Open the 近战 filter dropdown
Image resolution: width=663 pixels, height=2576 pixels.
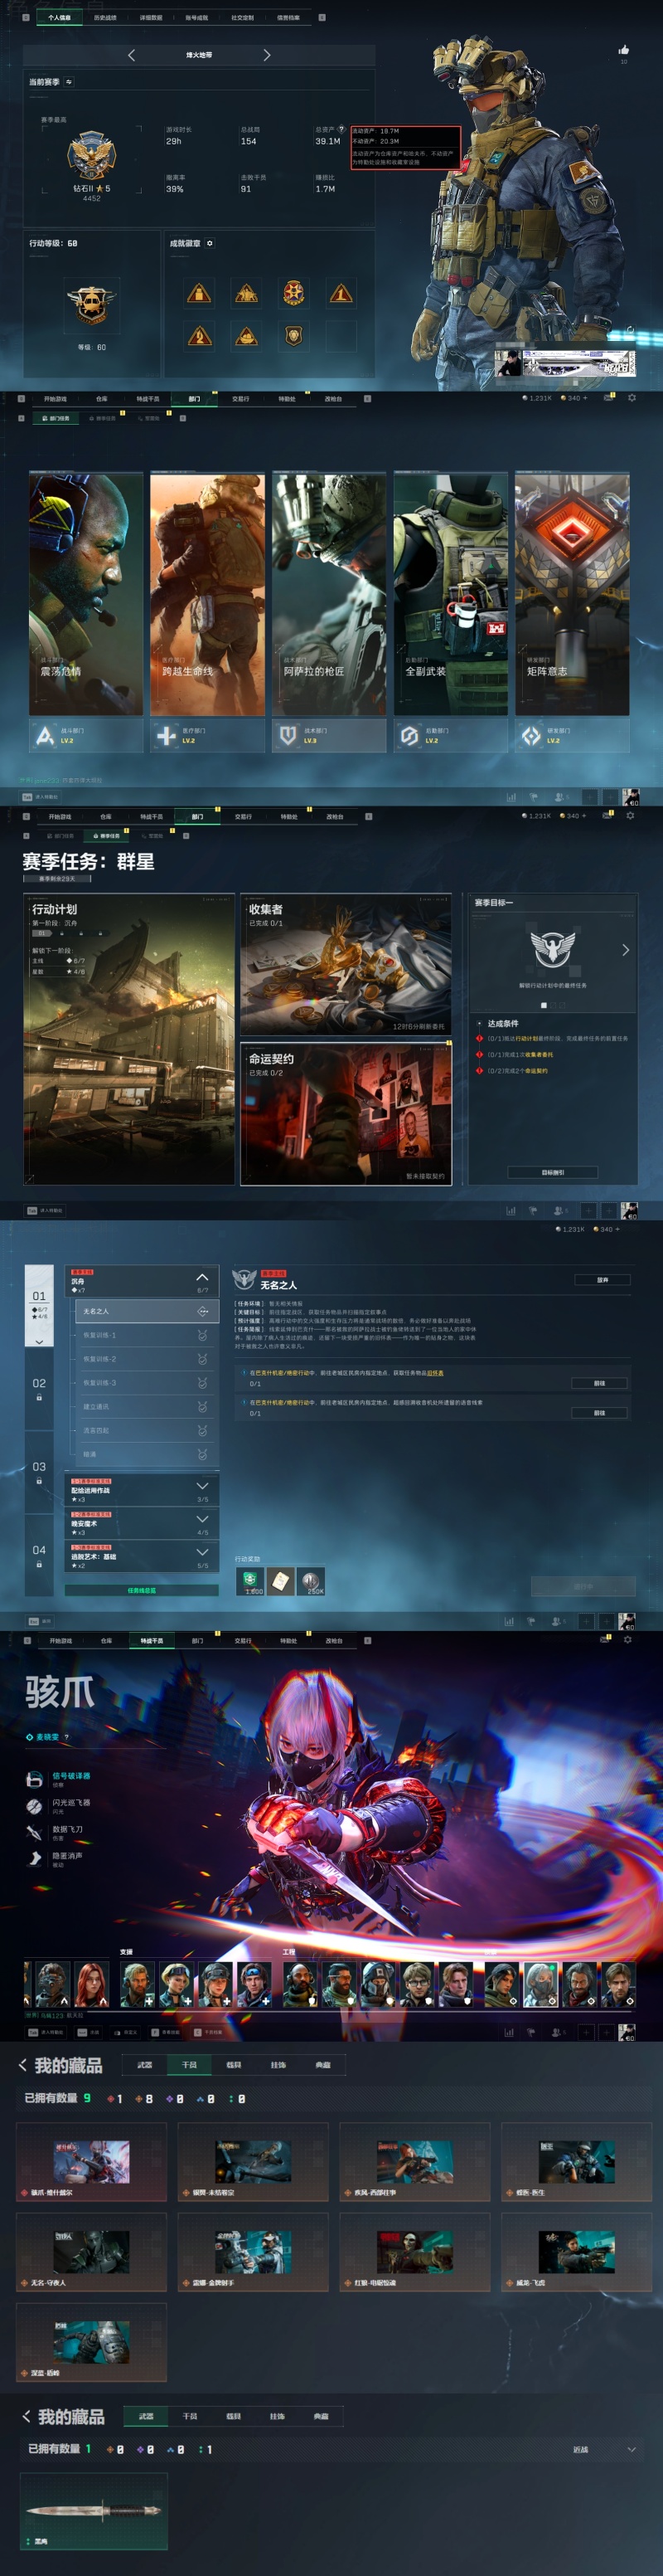[604, 2449]
